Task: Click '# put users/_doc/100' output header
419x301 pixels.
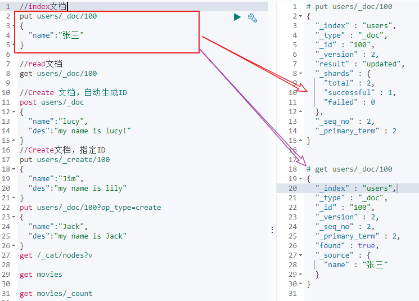Action: pyautogui.click(x=349, y=6)
